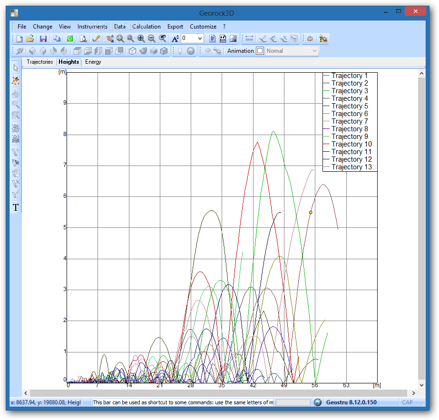Open the Normal animation mode dropdown
This screenshot has height=420, width=439.
(x=292, y=51)
